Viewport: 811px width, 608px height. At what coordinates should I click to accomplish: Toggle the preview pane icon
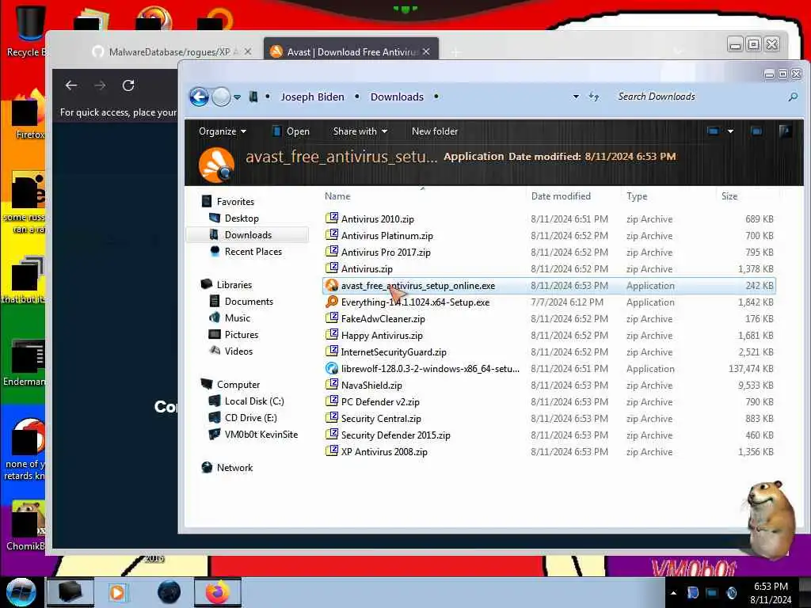tap(756, 131)
